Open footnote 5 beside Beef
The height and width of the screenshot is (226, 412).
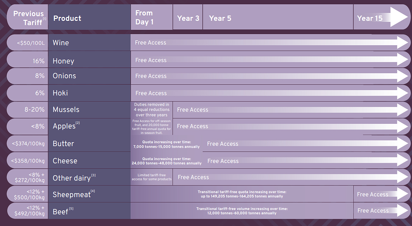pyautogui.click(x=71, y=208)
